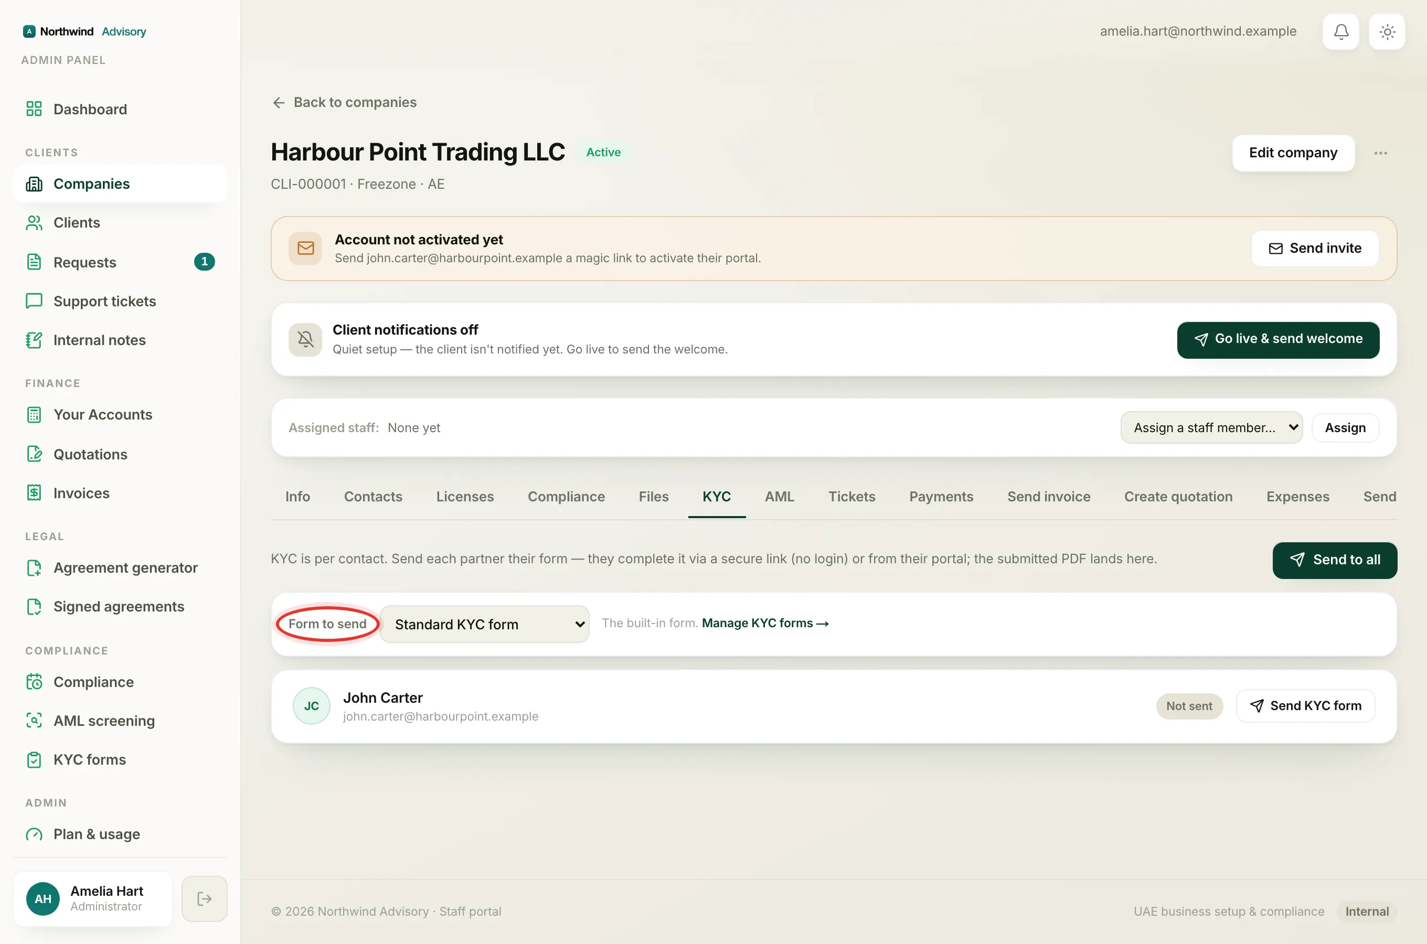Click the Send invite button
Screen dimensions: 1427x944
point(1314,248)
